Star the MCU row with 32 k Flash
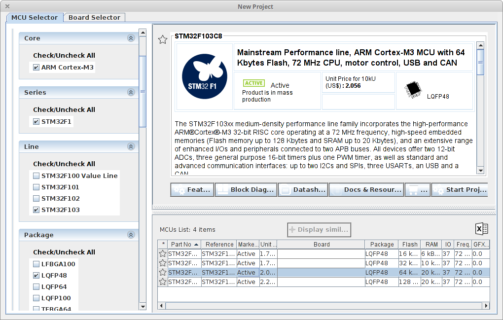The height and width of the screenshot is (320, 503). click(x=163, y=263)
